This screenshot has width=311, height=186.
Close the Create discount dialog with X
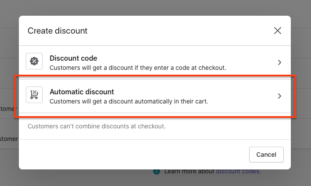pos(278,31)
